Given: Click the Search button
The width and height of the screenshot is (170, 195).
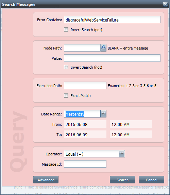Looking at the screenshot, I should (122, 180).
